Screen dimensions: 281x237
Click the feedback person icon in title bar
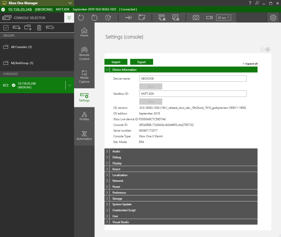(257, 3)
